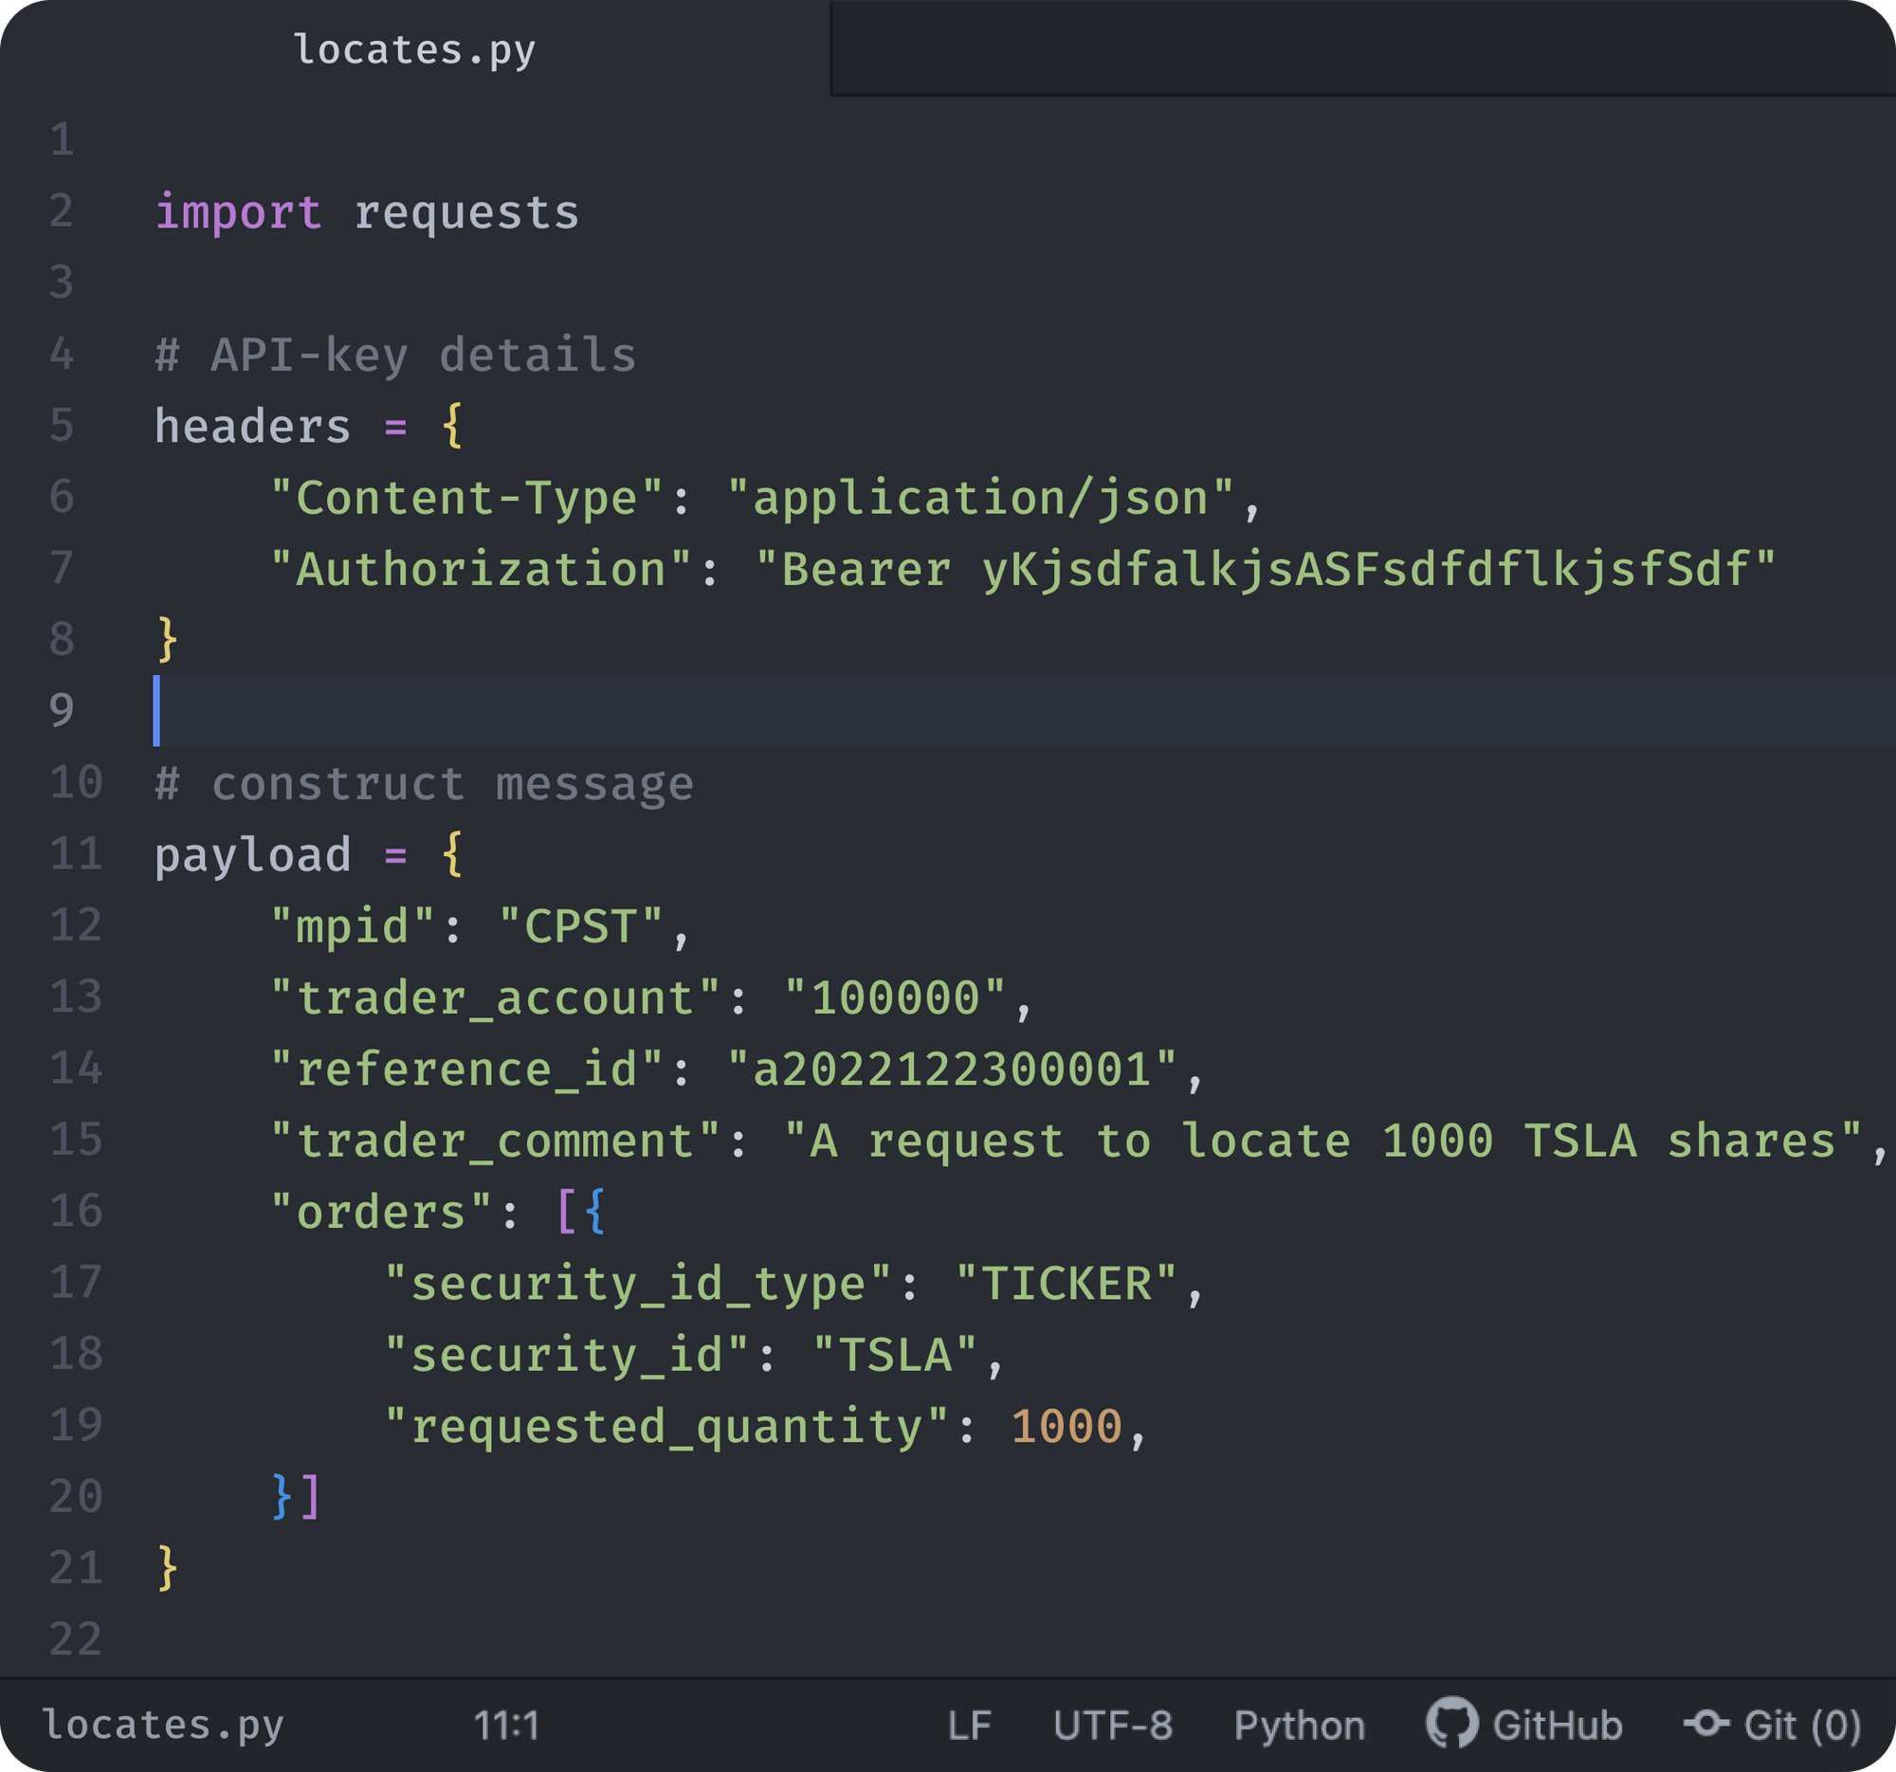Click the "# construct message" comment
This screenshot has width=1896, height=1772.
pyautogui.click(x=425, y=784)
